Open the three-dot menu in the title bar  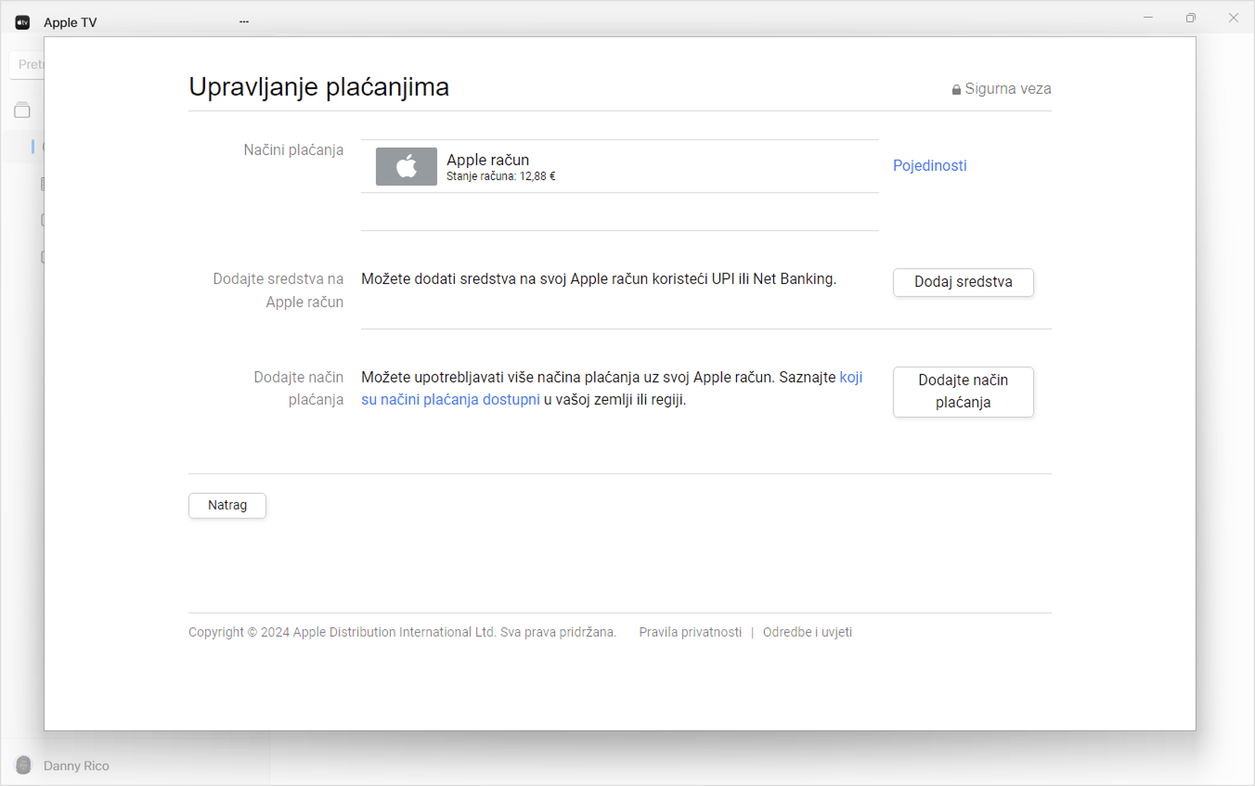[244, 21]
